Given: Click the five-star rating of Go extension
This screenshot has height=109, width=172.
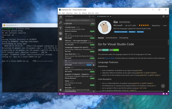Looking at the screenshot, I should pos(144,25).
